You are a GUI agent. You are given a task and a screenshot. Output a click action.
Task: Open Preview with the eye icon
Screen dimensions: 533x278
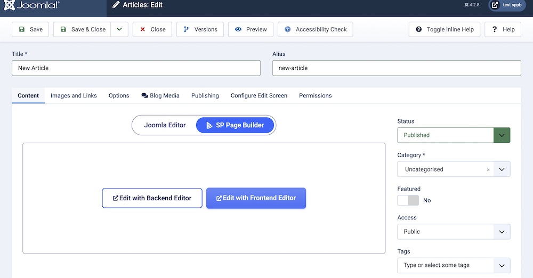click(251, 29)
